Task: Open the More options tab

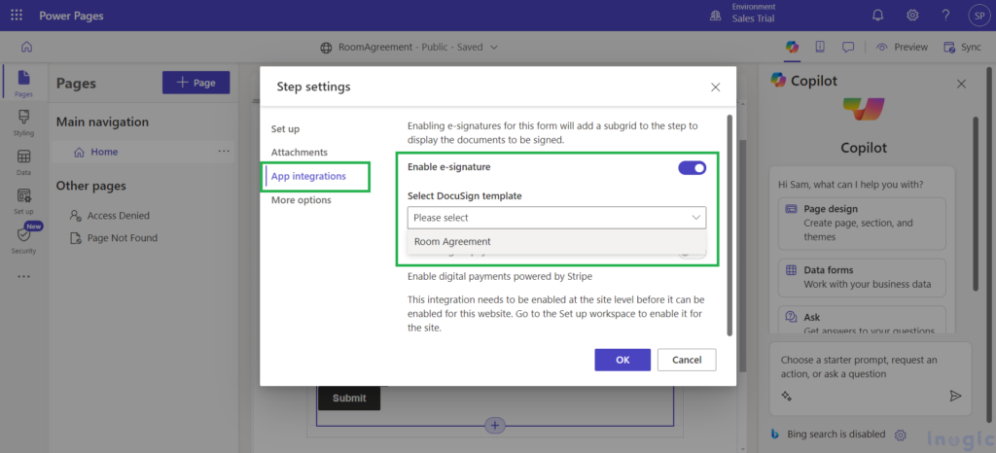Action: tap(302, 200)
